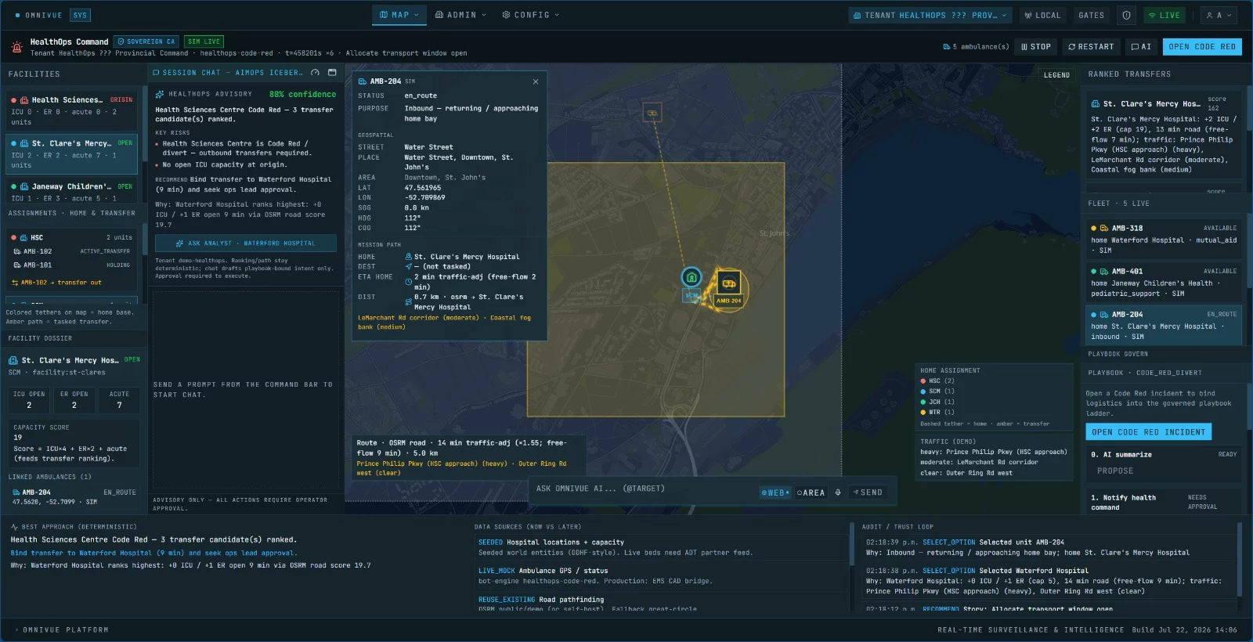1253x642 pixels.
Task: Select the Notify health command step
Action: [1164, 502]
